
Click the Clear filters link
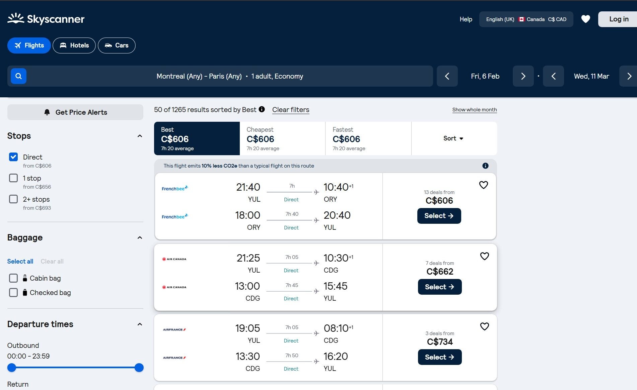pos(290,110)
